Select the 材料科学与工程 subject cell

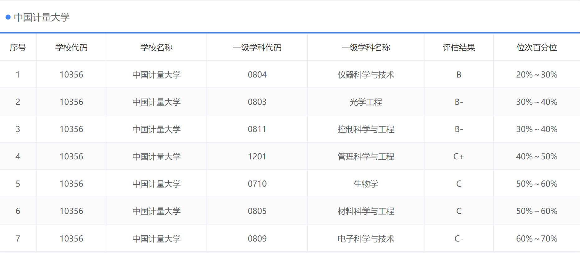point(366,211)
